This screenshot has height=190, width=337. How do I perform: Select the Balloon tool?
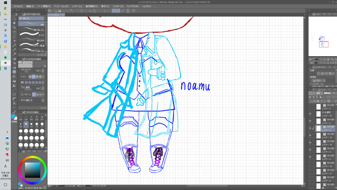pos(14,108)
